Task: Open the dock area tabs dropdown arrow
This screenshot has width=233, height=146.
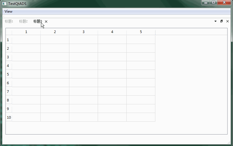Action: [216, 21]
